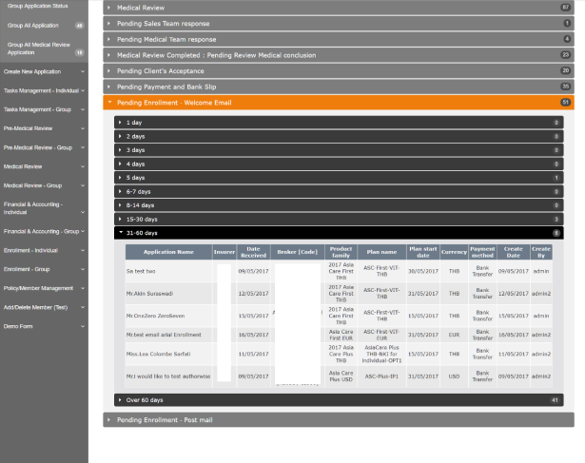Sort table by Plan start date header
Screen dimensions: 585x463
(x=423, y=252)
